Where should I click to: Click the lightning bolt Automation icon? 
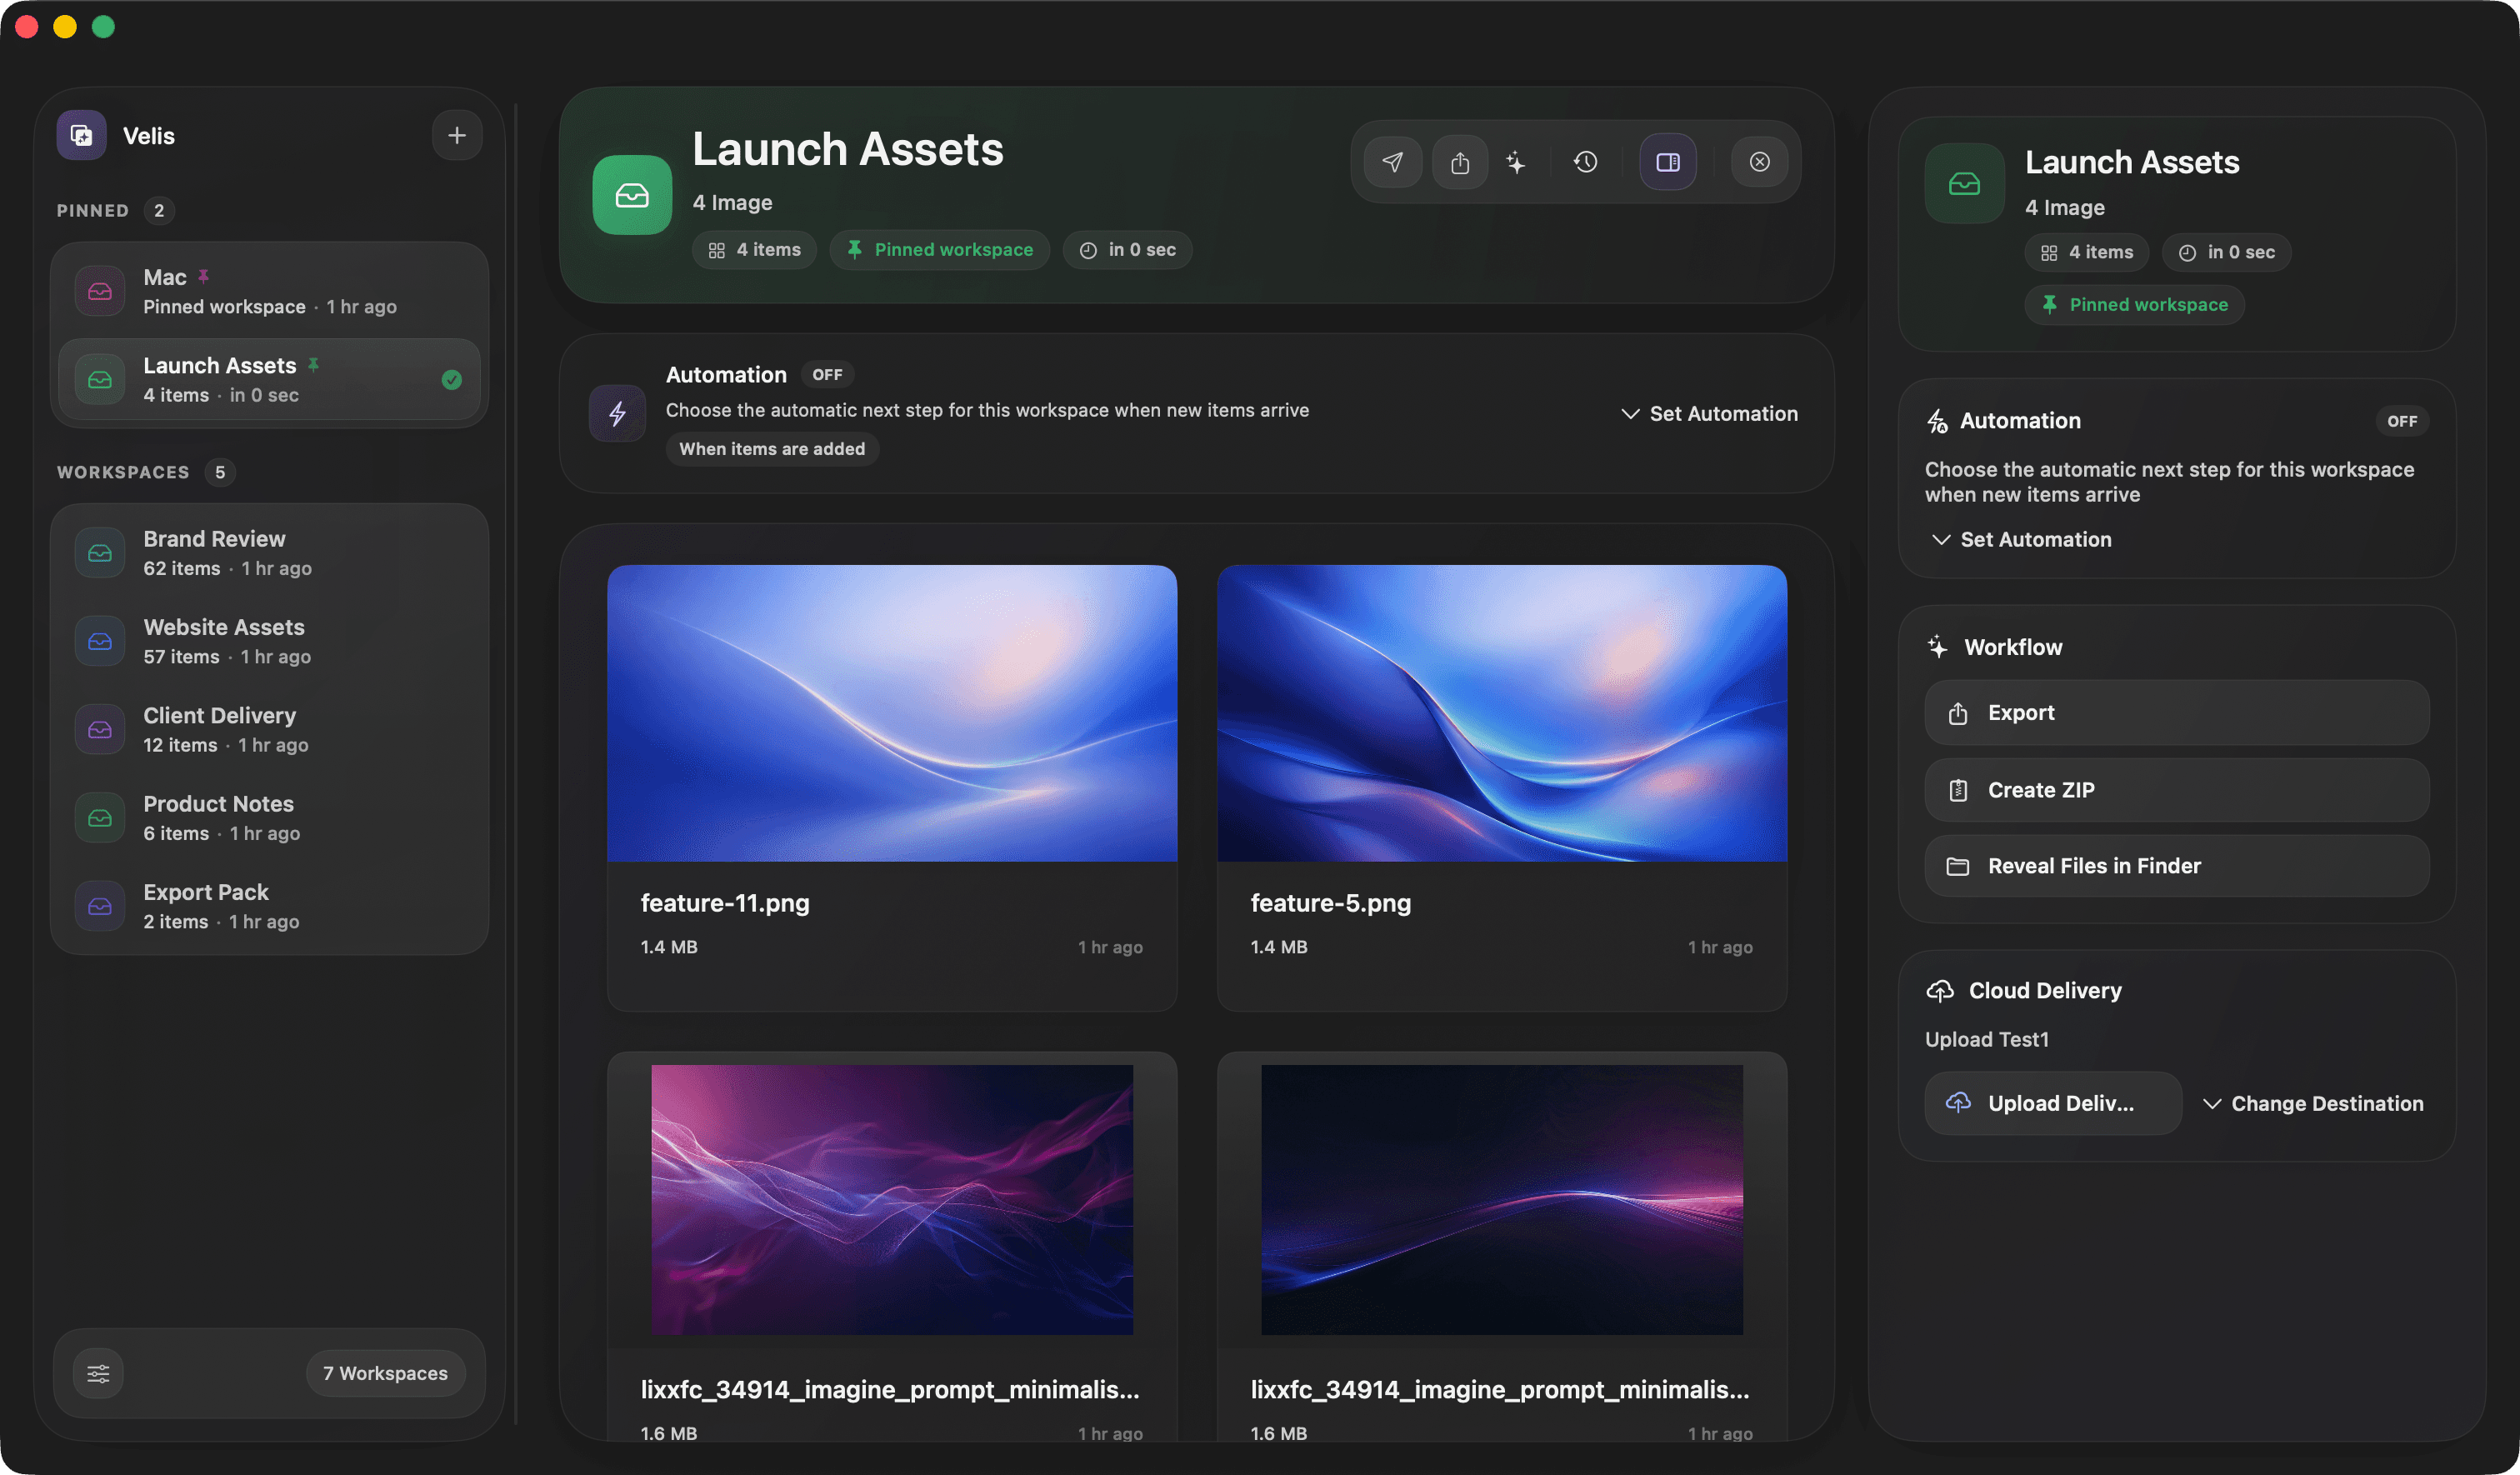click(x=617, y=413)
